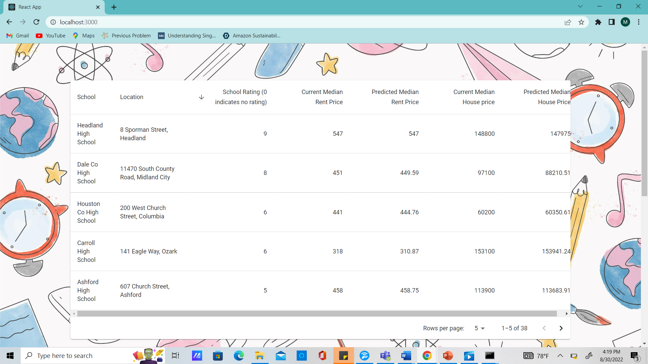648x364 pixels.
Task: Open Chrome's three-dot menu
Action: pyautogui.click(x=639, y=22)
